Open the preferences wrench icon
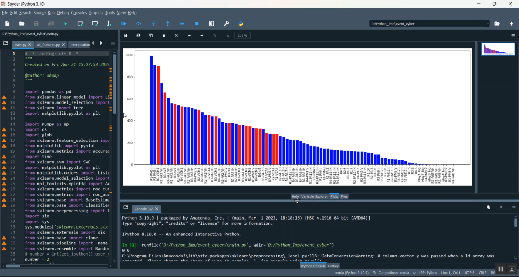Viewport: 519px width, 277px height. tap(226, 24)
